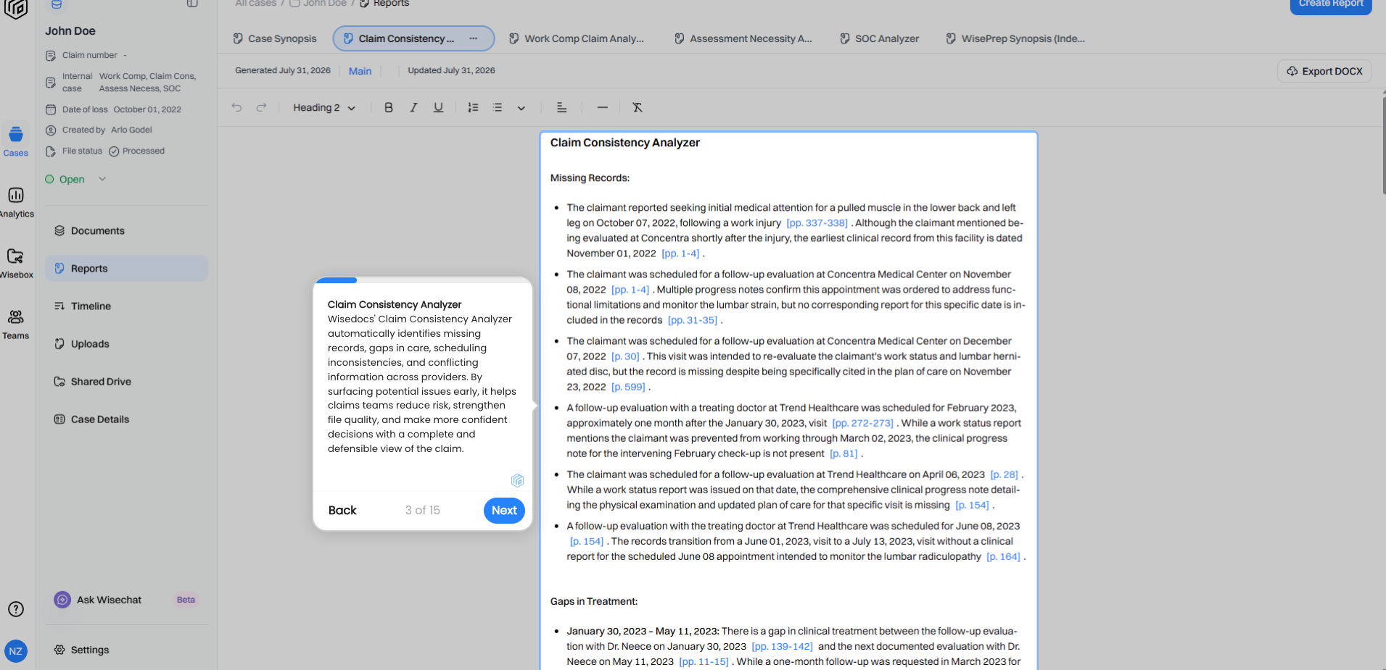Image resolution: width=1386 pixels, height=670 pixels.
Task: Insert a numbered list
Action: tap(473, 107)
